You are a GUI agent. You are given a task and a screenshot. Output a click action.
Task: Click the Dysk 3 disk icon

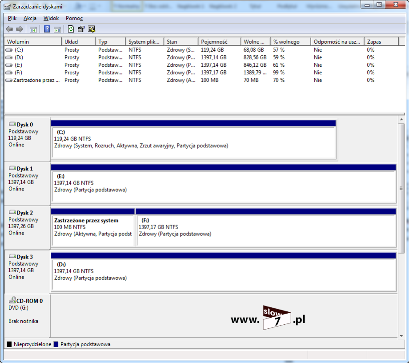(12, 256)
